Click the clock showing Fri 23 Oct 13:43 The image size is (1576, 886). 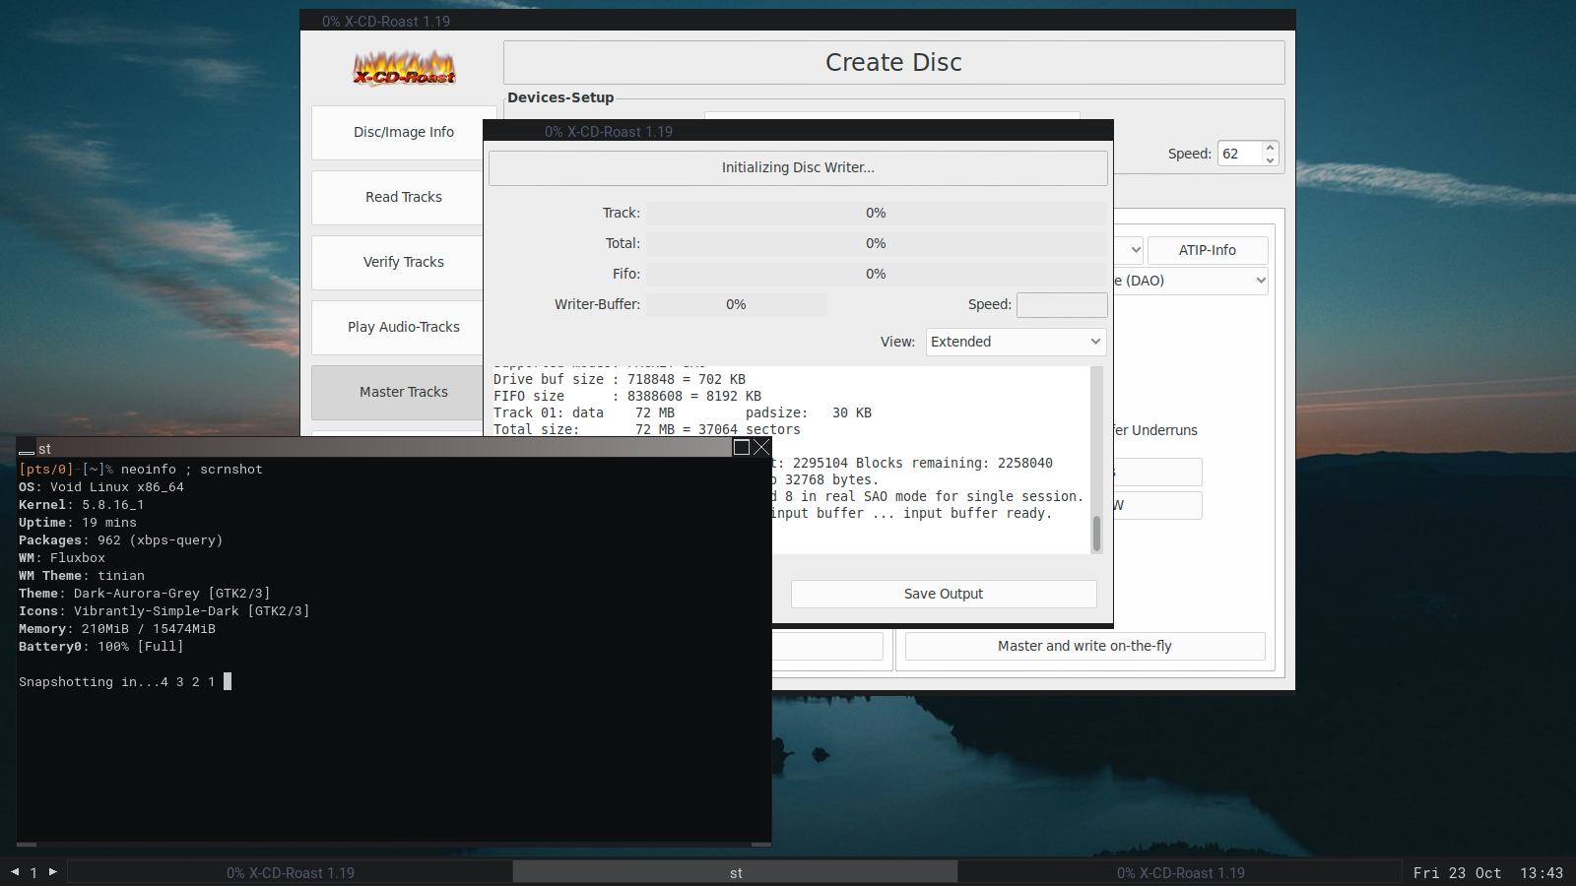(x=1488, y=872)
